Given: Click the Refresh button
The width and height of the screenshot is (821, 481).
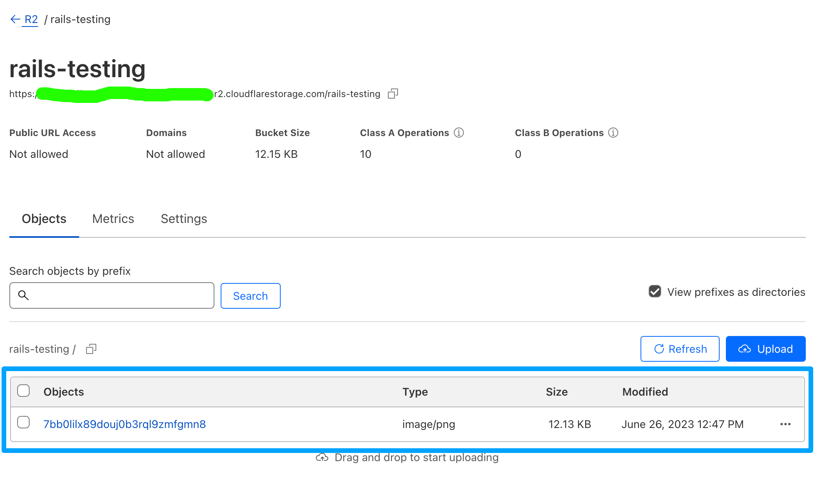Looking at the screenshot, I should point(680,349).
